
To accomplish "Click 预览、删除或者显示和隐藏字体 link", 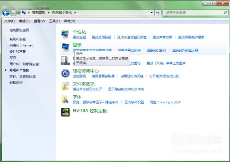I will click(x=95, y=102).
